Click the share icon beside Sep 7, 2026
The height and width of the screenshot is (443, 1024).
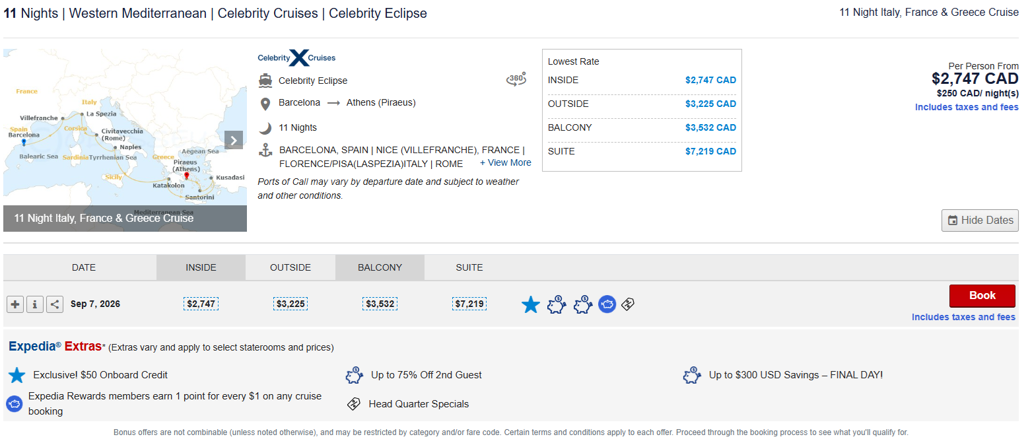click(55, 304)
